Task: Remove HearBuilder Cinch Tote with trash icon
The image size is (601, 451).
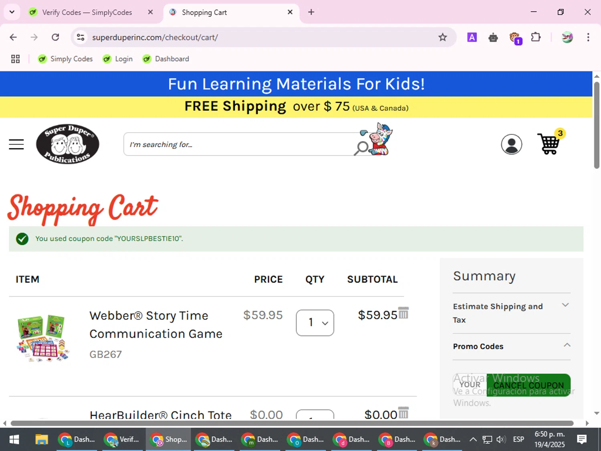Action: tap(403, 413)
